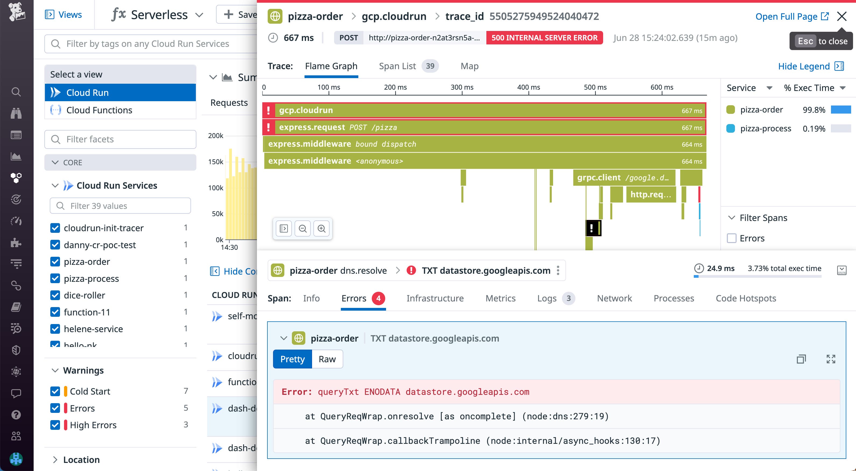Viewport: 856px width, 471px height.
Task: Zoom into the flame graph with magnifier plus
Action: [x=321, y=228]
